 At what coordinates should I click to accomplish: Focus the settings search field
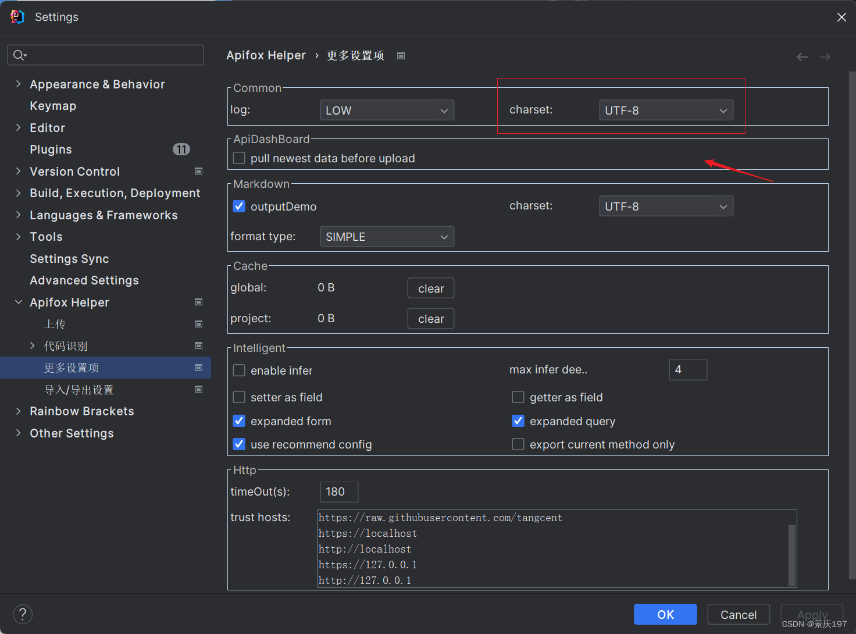105,55
